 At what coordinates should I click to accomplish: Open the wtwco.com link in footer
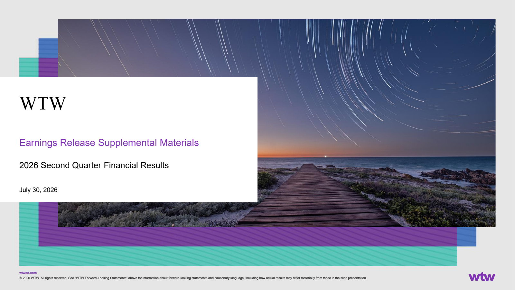28,273
